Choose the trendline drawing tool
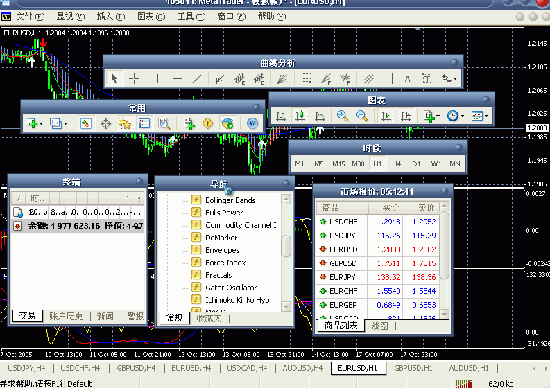Screen dimensions: 550x388 click(x=197, y=78)
